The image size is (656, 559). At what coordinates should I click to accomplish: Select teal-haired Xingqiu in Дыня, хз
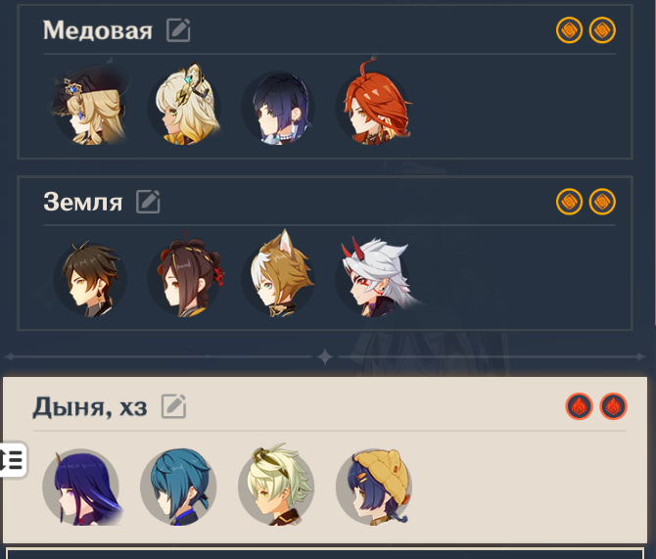(178, 487)
